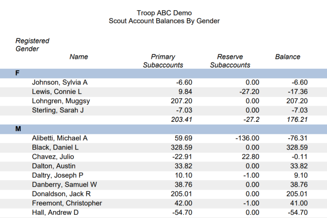This screenshot has height=218, width=327.
Task: Click Freemont, Christopher balance 41.00
Action: (x=299, y=203)
